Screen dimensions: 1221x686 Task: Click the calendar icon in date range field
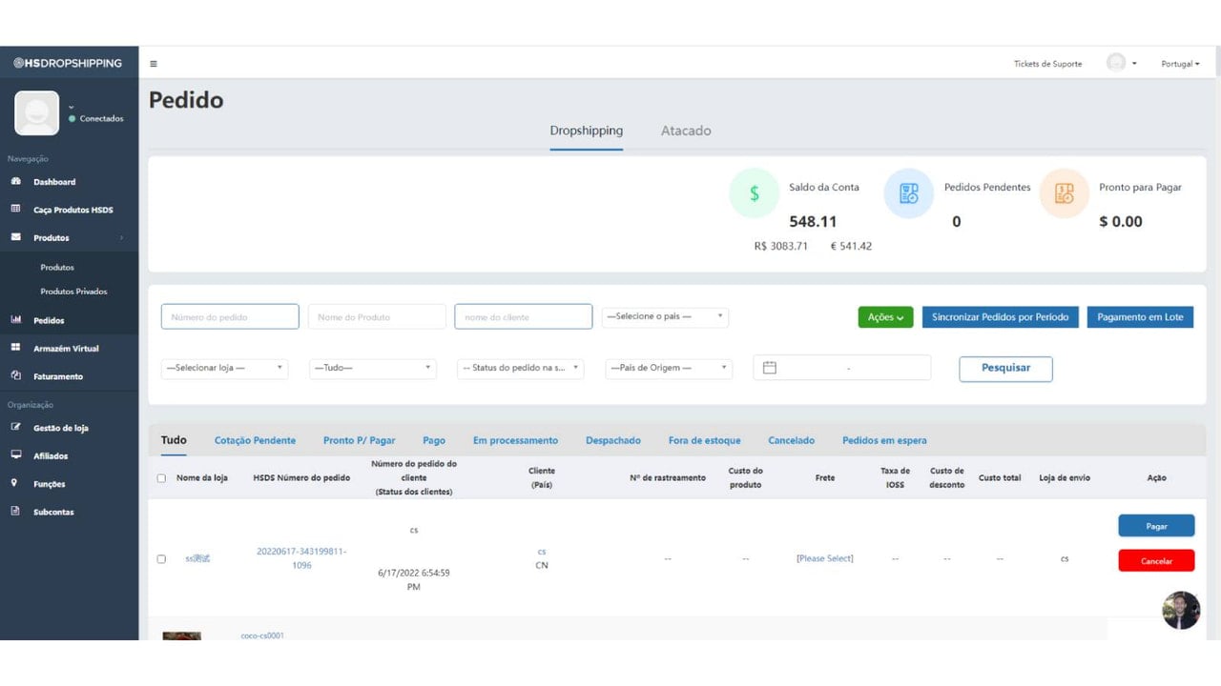pos(770,368)
